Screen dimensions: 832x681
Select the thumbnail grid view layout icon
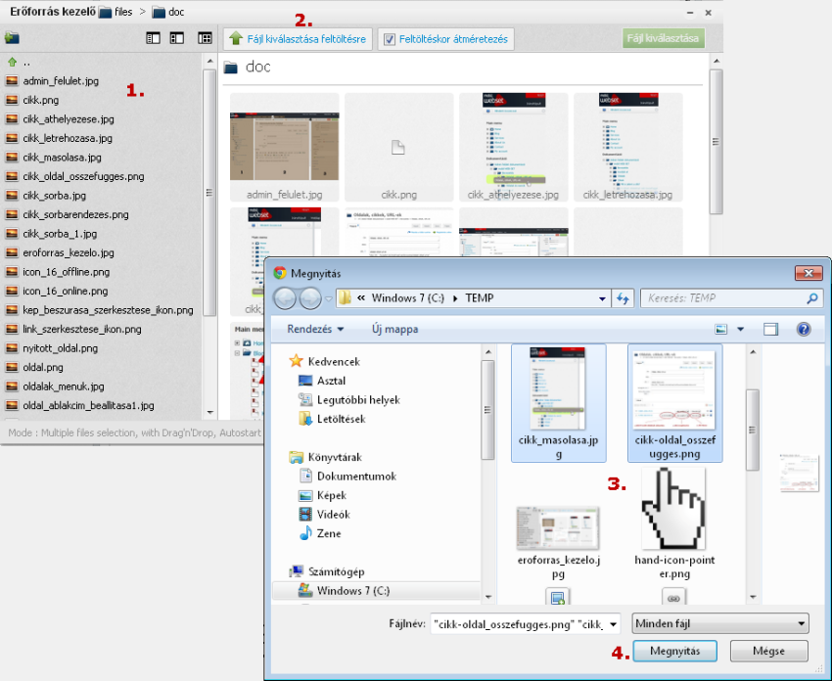205,38
